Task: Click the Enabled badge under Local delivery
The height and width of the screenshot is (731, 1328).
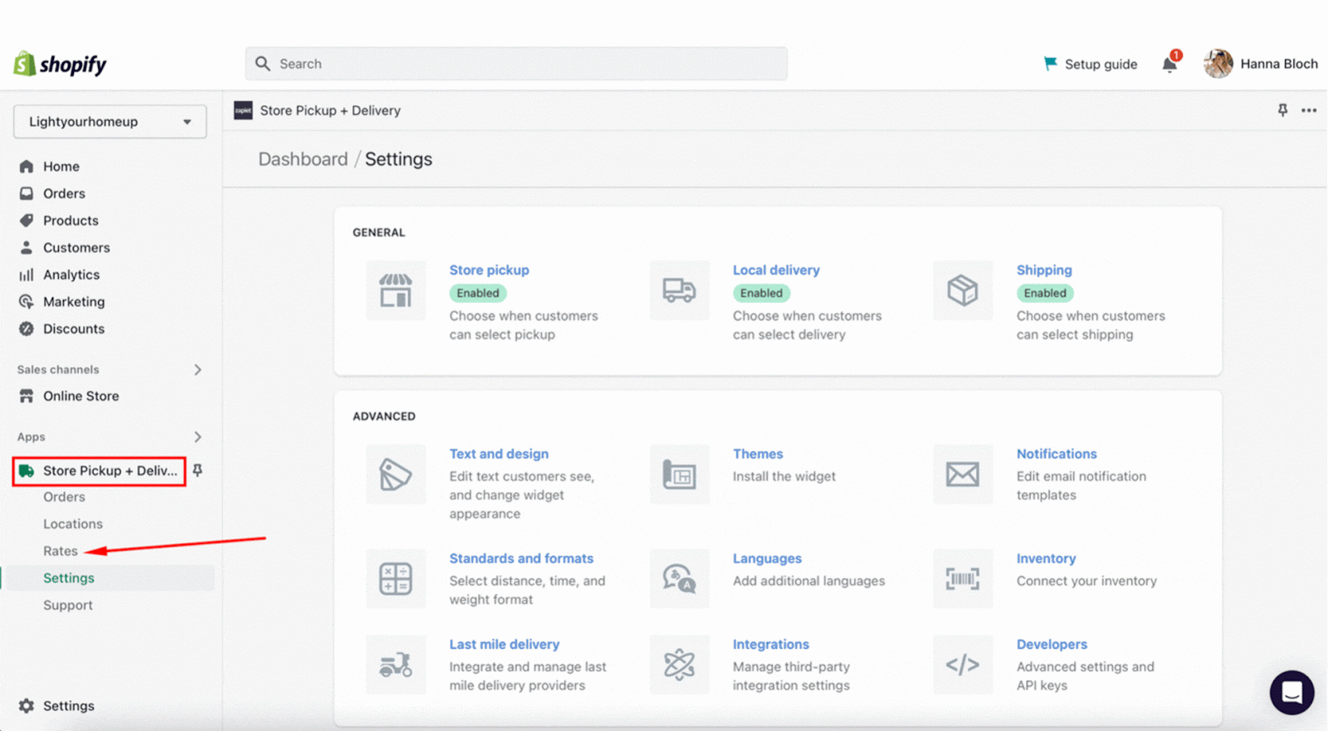Action: pyautogui.click(x=761, y=294)
